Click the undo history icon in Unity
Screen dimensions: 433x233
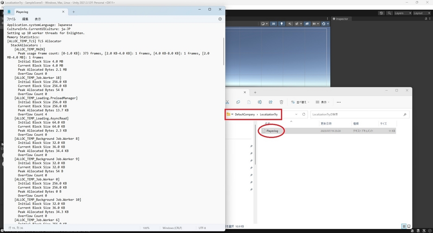(x=381, y=13)
